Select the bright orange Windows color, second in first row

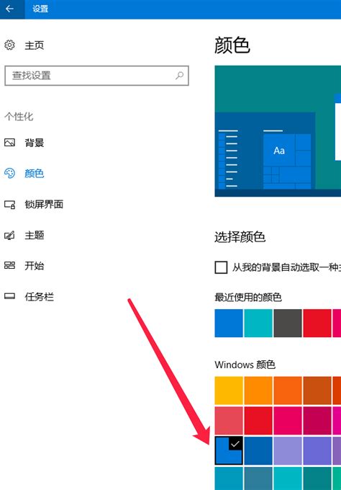(258, 391)
